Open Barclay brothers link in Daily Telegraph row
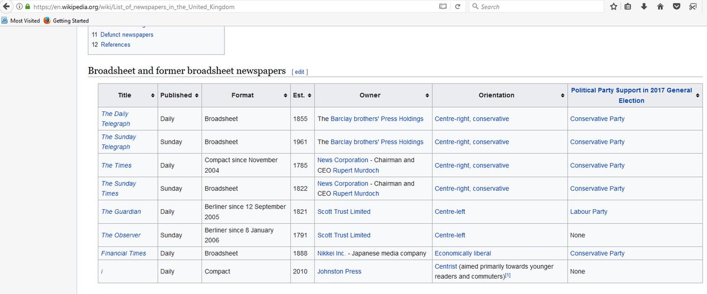 355,118
